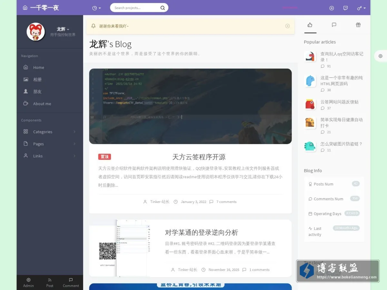The width and height of the screenshot is (387, 290).
Task: Expand the 龙辉 name dropdown in sidebar
Action: click(63, 29)
